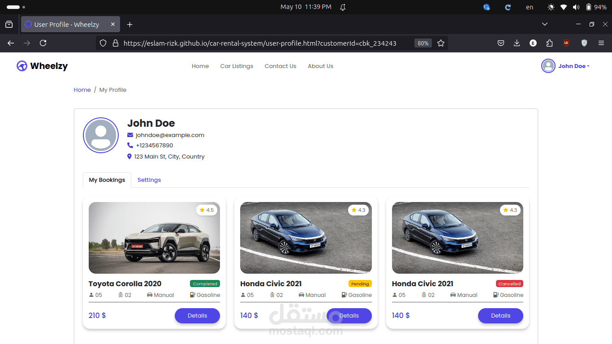Open the extensions puzzle-piece menu
Image resolution: width=612 pixels, height=344 pixels.
tap(550, 43)
